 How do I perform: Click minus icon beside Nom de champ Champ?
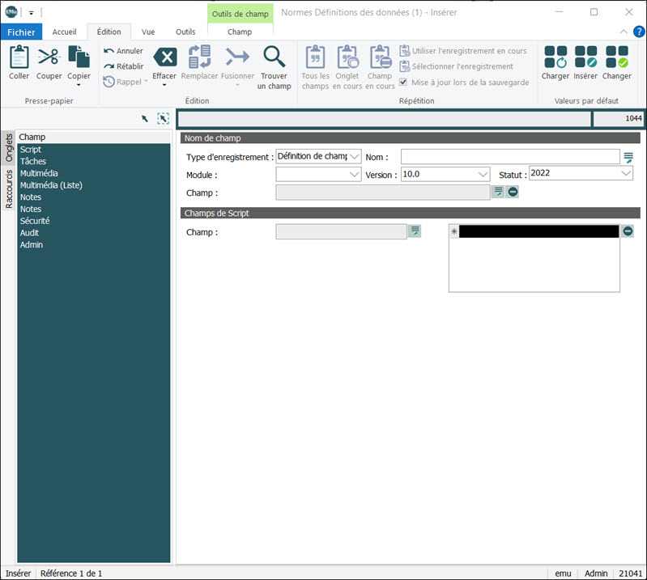(513, 192)
